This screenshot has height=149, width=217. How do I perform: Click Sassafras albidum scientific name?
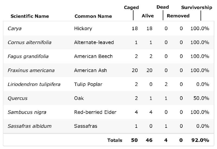coord(30,126)
